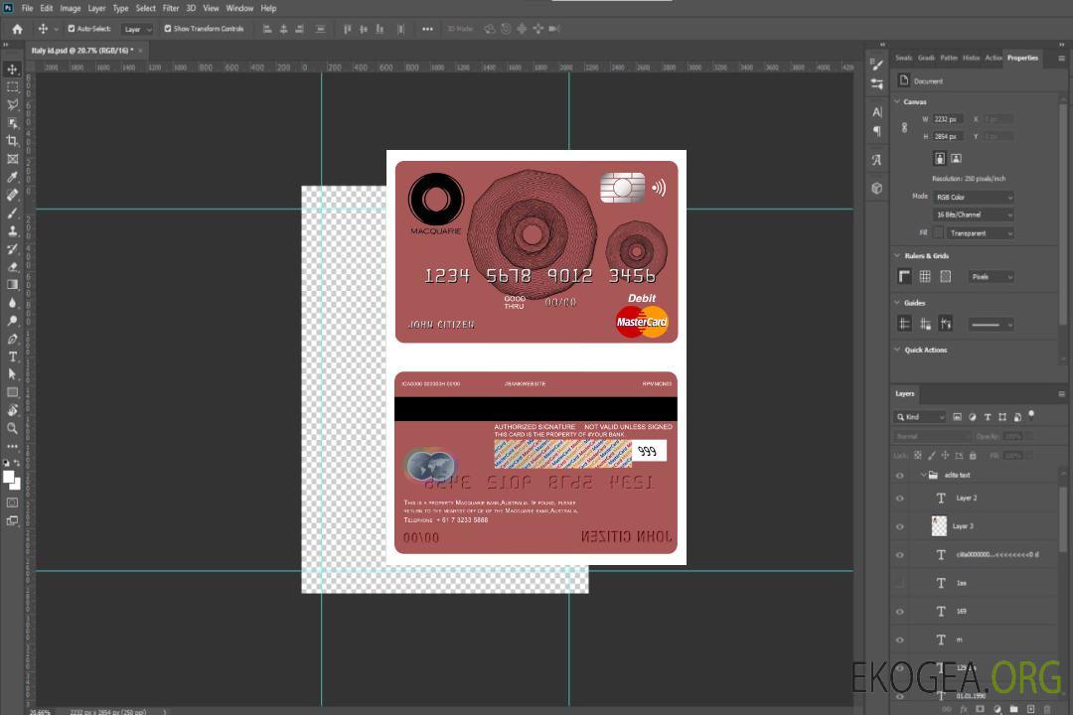Switch to the Actions panel tab
Screen dimensions: 1073x715
point(993,59)
